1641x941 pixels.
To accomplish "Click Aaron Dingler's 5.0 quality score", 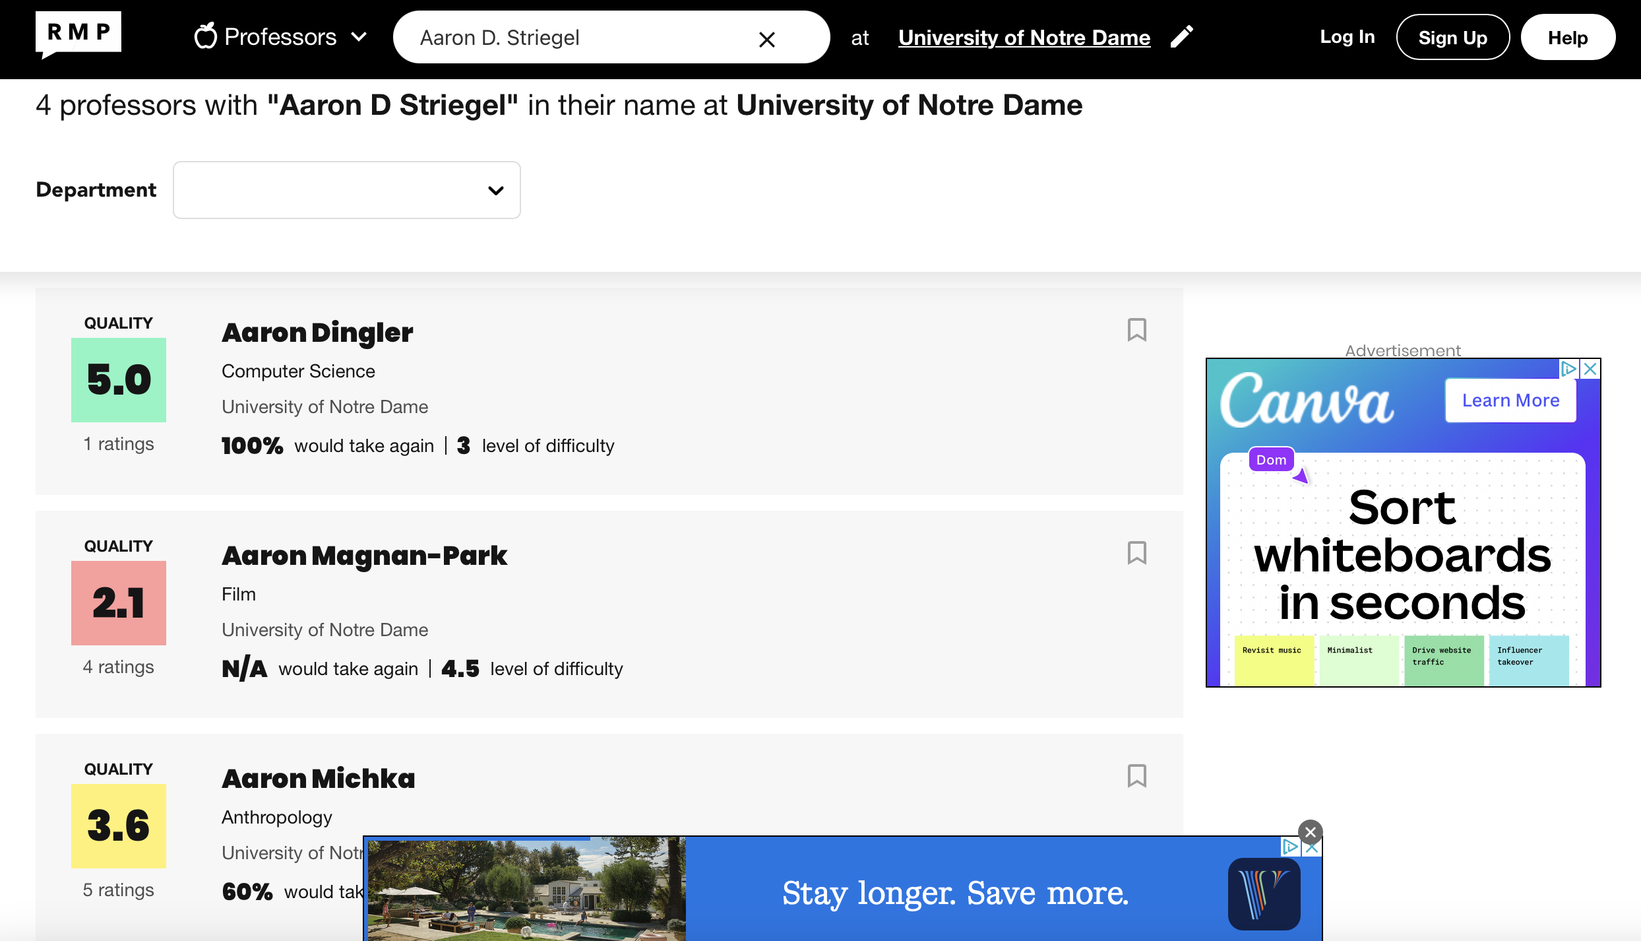I will click(x=118, y=381).
